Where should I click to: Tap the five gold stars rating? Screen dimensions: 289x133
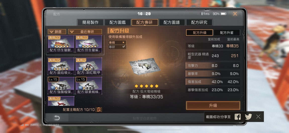coord(146,86)
